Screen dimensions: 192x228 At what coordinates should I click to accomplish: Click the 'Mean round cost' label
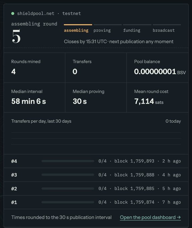[x=151, y=91]
